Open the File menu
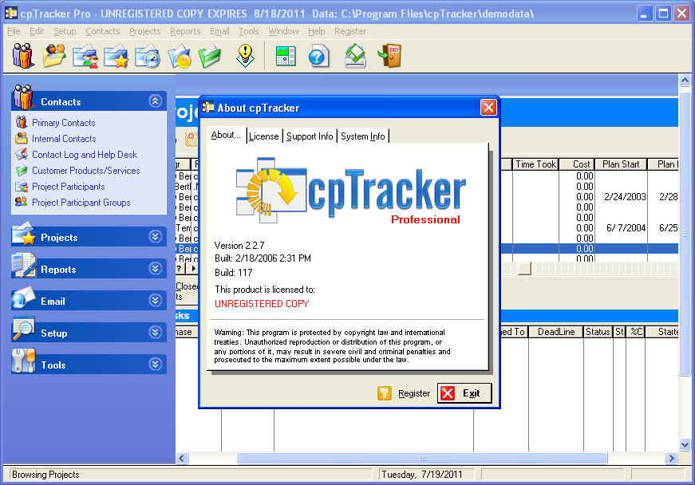Viewport: 695px width, 485px height. tap(14, 31)
